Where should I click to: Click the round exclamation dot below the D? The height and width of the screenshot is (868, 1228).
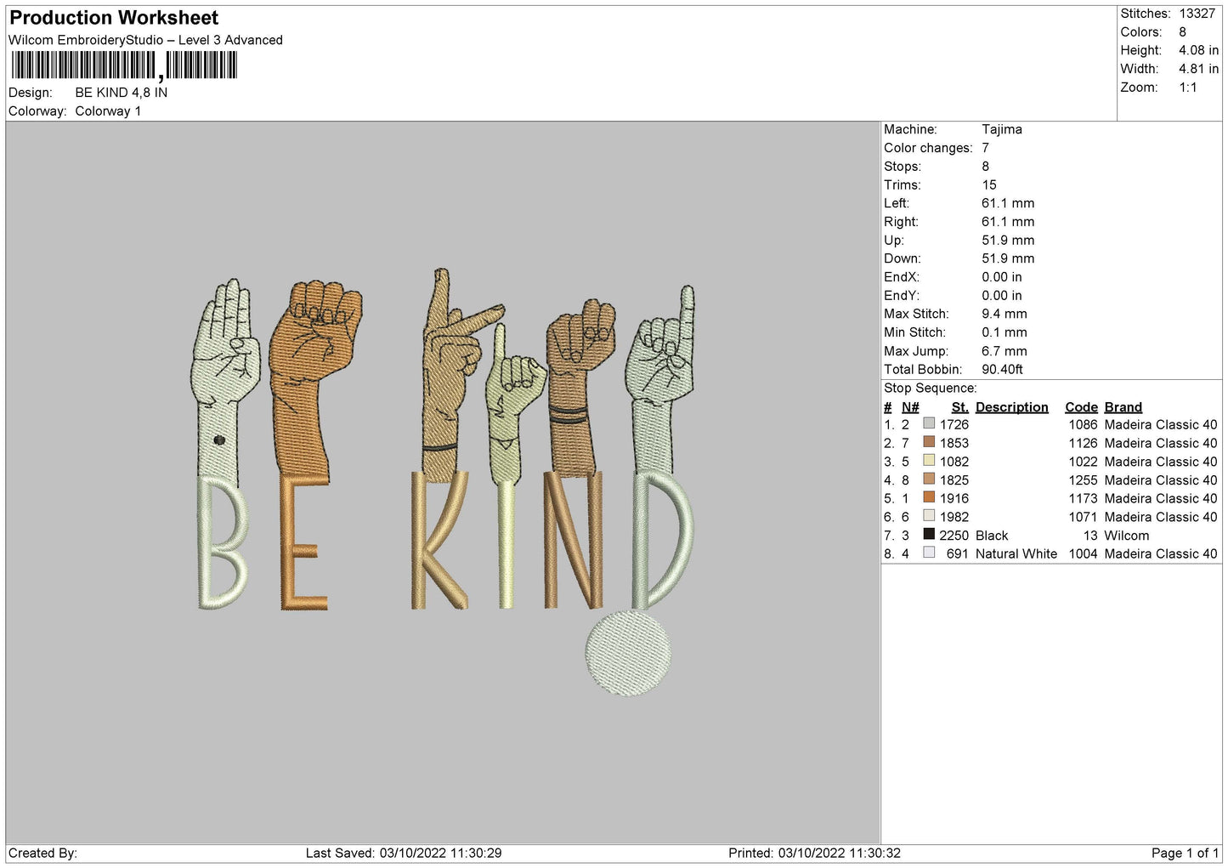[x=628, y=654]
